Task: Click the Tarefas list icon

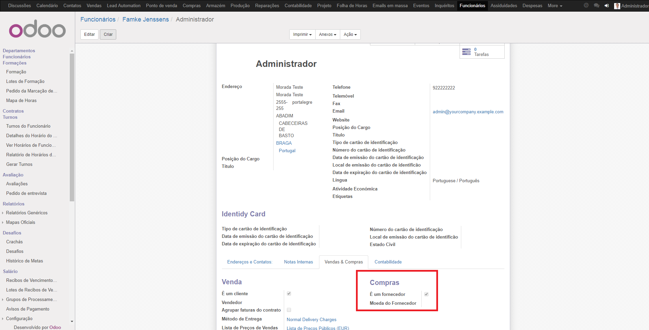Action: 466,52
